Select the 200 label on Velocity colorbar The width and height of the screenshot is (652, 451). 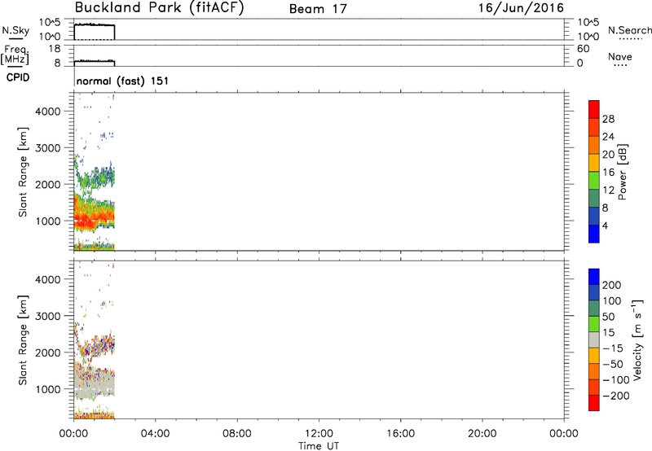click(x=612, y=285)
